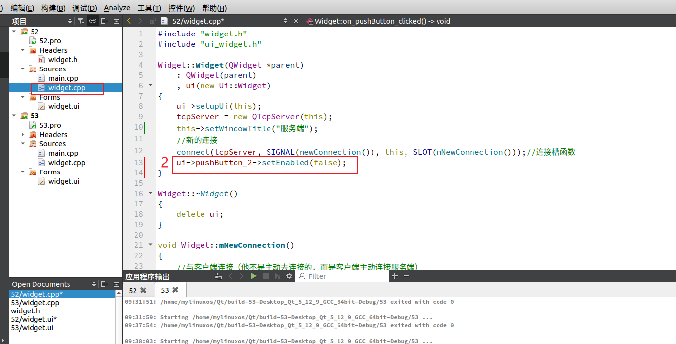Open the 帮助(H) menu

[214, 8]
